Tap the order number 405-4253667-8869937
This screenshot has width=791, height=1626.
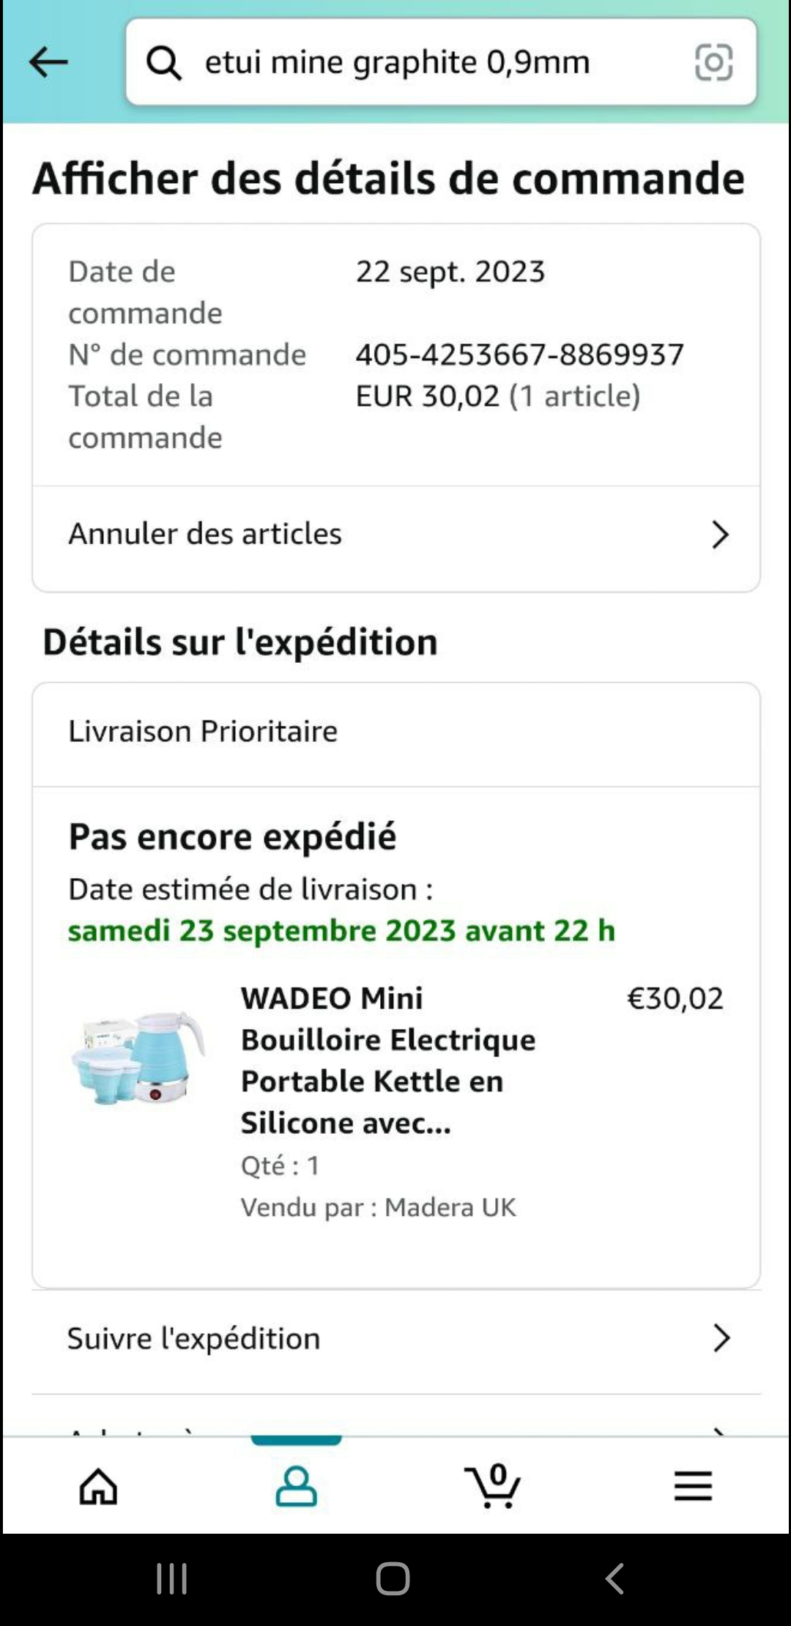519,354
